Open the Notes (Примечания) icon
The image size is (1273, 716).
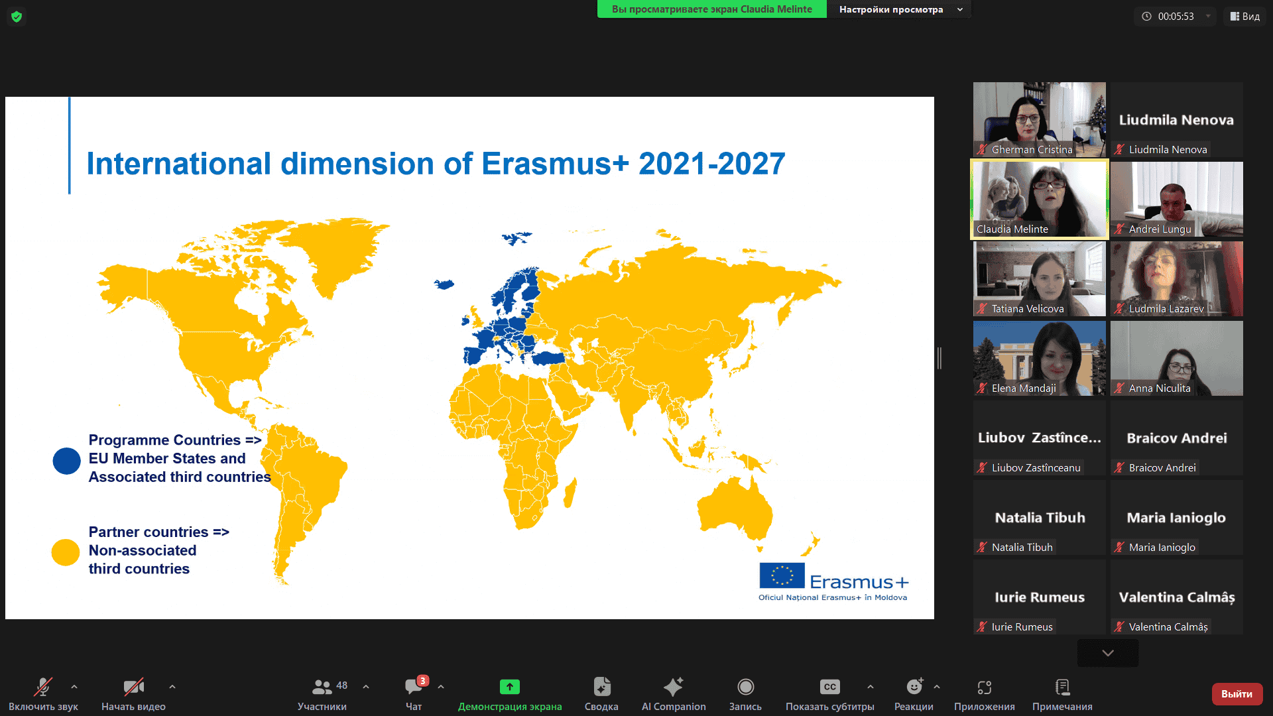(1062, 687)
